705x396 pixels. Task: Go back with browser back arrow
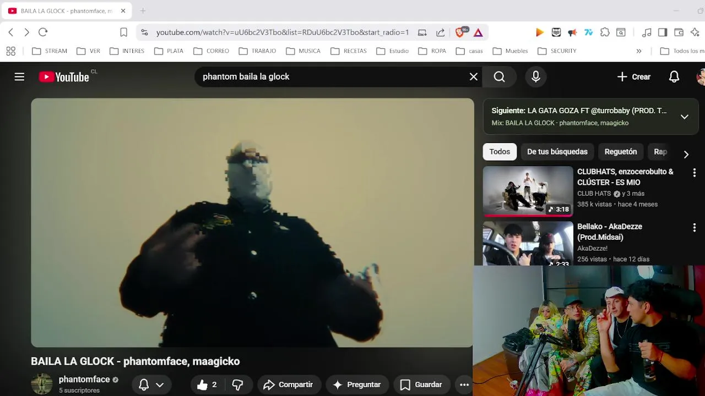coord(11,32)
